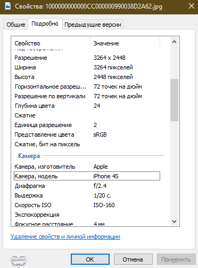This screenshot has height=268, width=198.
Task: Click the Свойство column header
Action: coord(51,43)
